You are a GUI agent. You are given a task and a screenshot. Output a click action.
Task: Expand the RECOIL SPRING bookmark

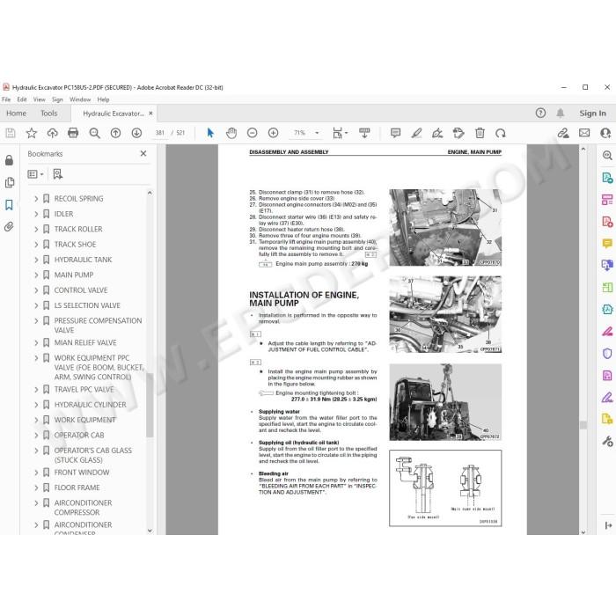point(36,199)
